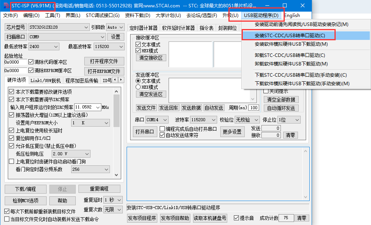This screenshot has height=225, width=371.
Task: Open the 编程(O) menu
Action: [31, 15]
